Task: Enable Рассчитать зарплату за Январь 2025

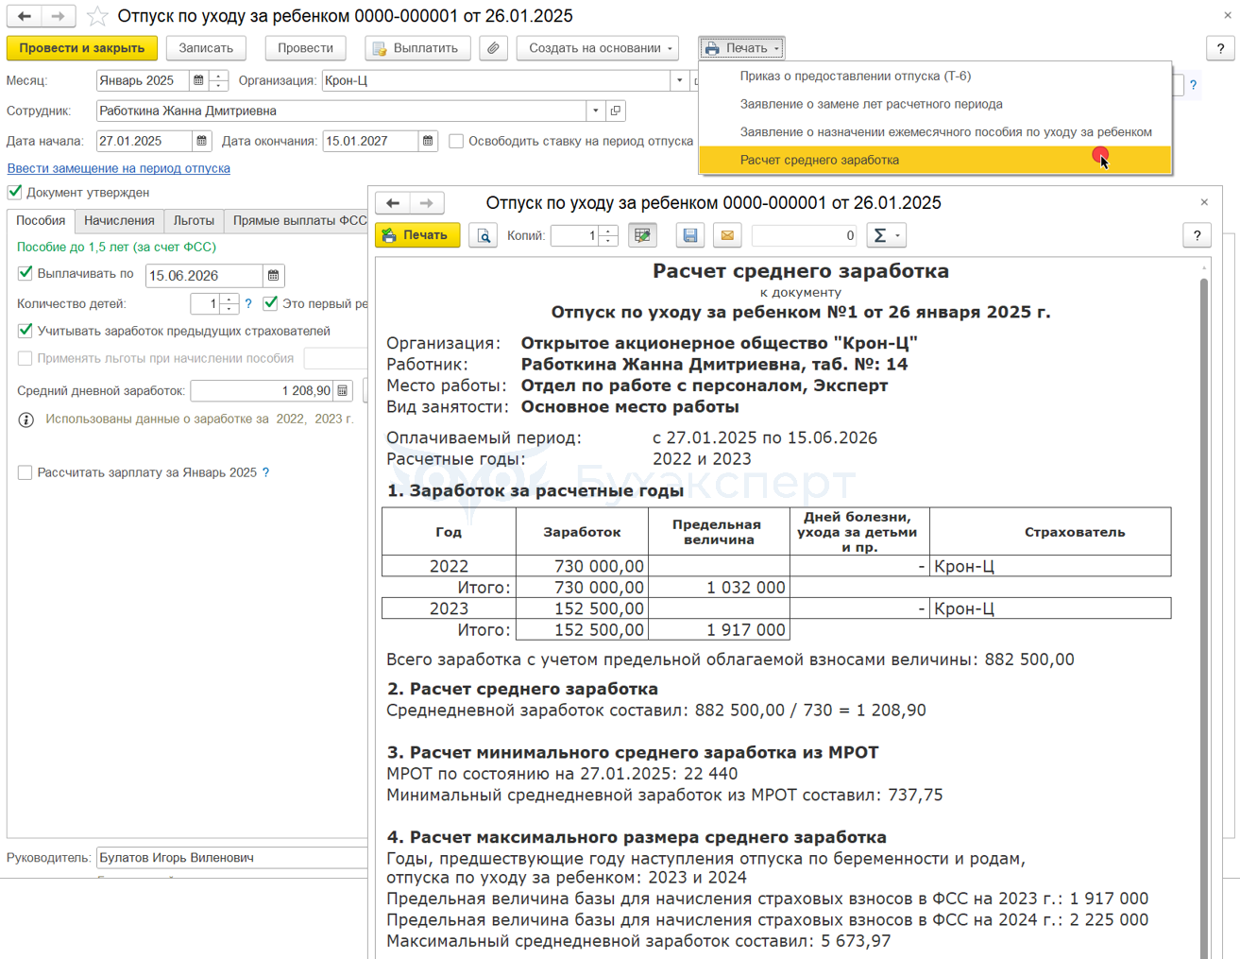Action: pos(25,472)
